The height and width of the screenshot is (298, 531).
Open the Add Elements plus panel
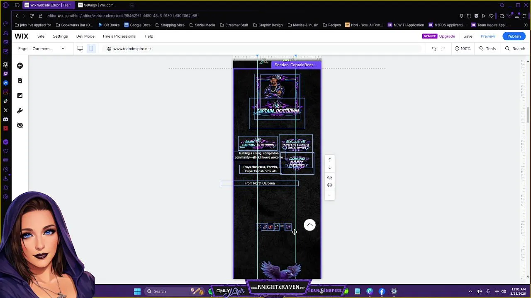[20, 66]
